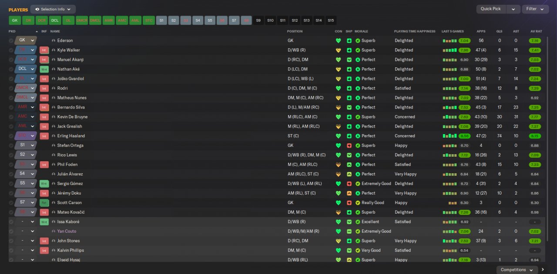Click the next arrow beside Competitions
Image resolution: width=557 pixels, height=274 pixels.
(543, 270)
